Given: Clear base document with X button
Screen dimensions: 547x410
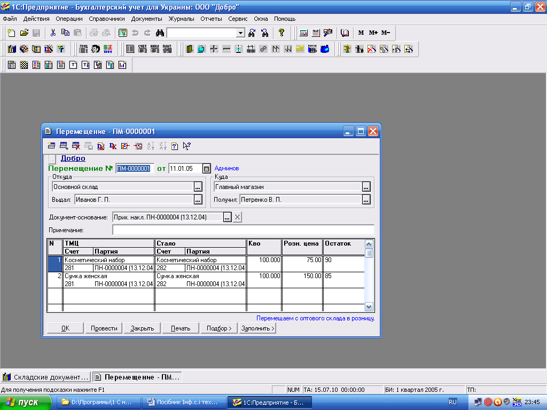Looking at the screenshot, I should click(237, 217).
